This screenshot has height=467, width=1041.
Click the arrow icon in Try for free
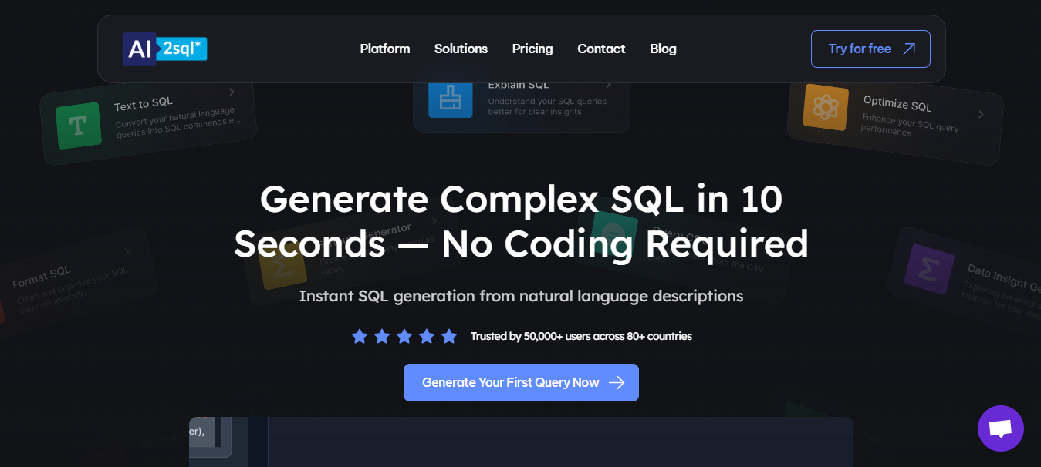pyautogui.click(x=909, y=49)
